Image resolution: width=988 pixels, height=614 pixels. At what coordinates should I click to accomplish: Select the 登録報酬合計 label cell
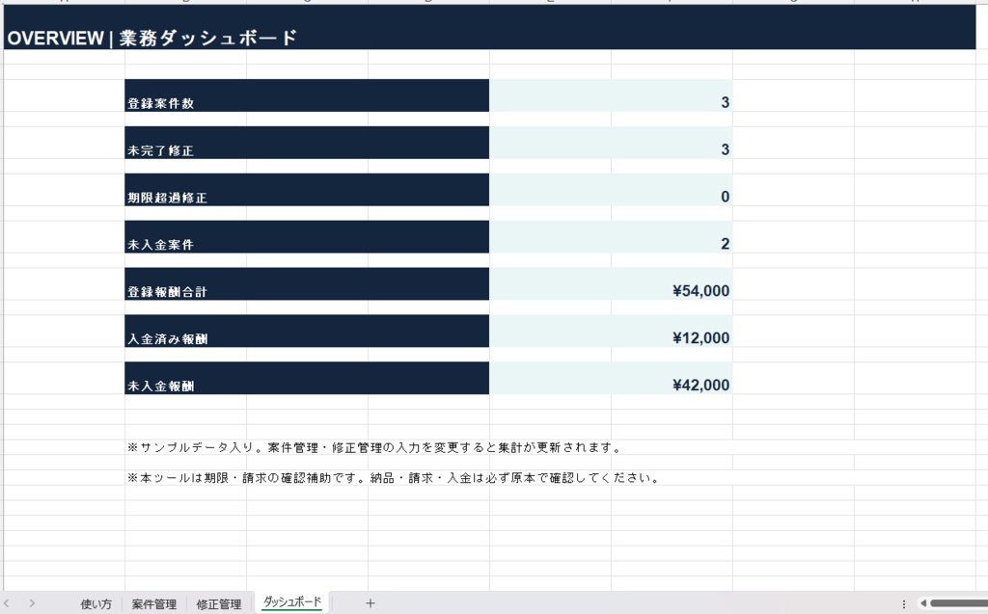coord(307,284)
